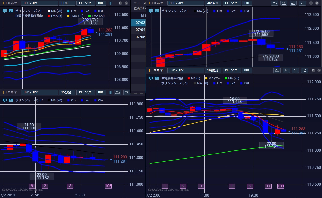The image size is (322, 198).
Task: Open the USD / JPY selector in 4時間足 chart
Action: pos(185,3)
